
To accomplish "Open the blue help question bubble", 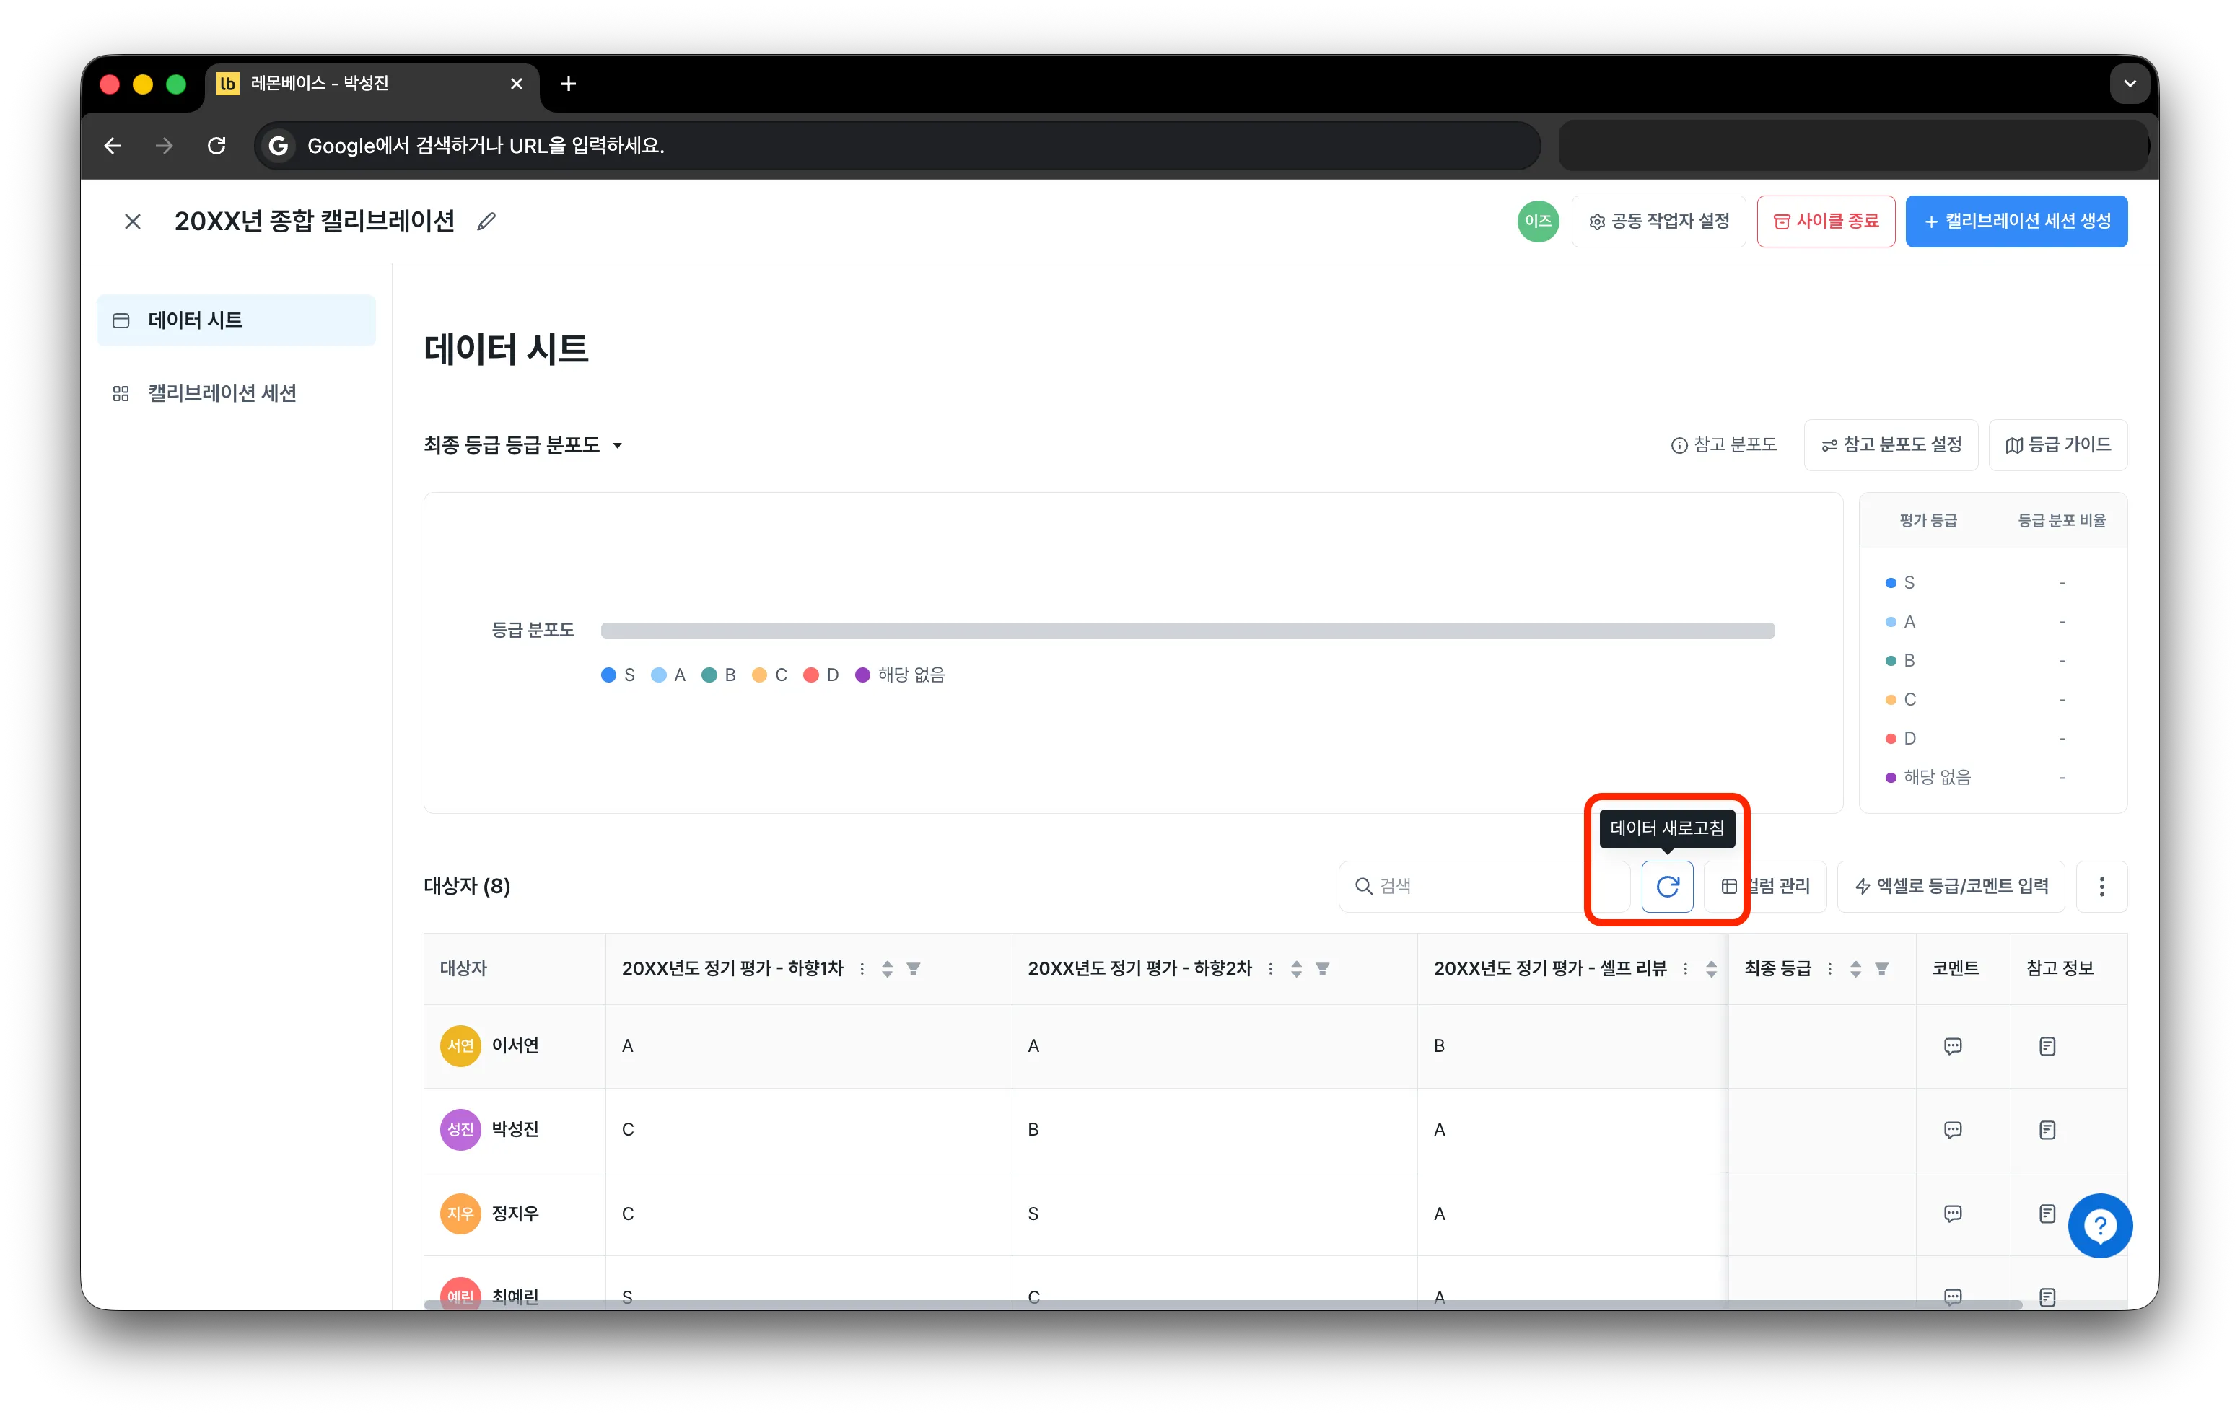I will 2099,1226.
